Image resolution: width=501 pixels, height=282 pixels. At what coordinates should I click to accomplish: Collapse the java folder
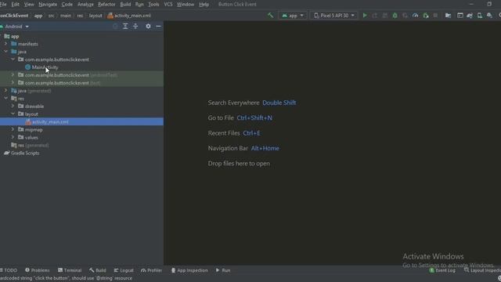5,52
